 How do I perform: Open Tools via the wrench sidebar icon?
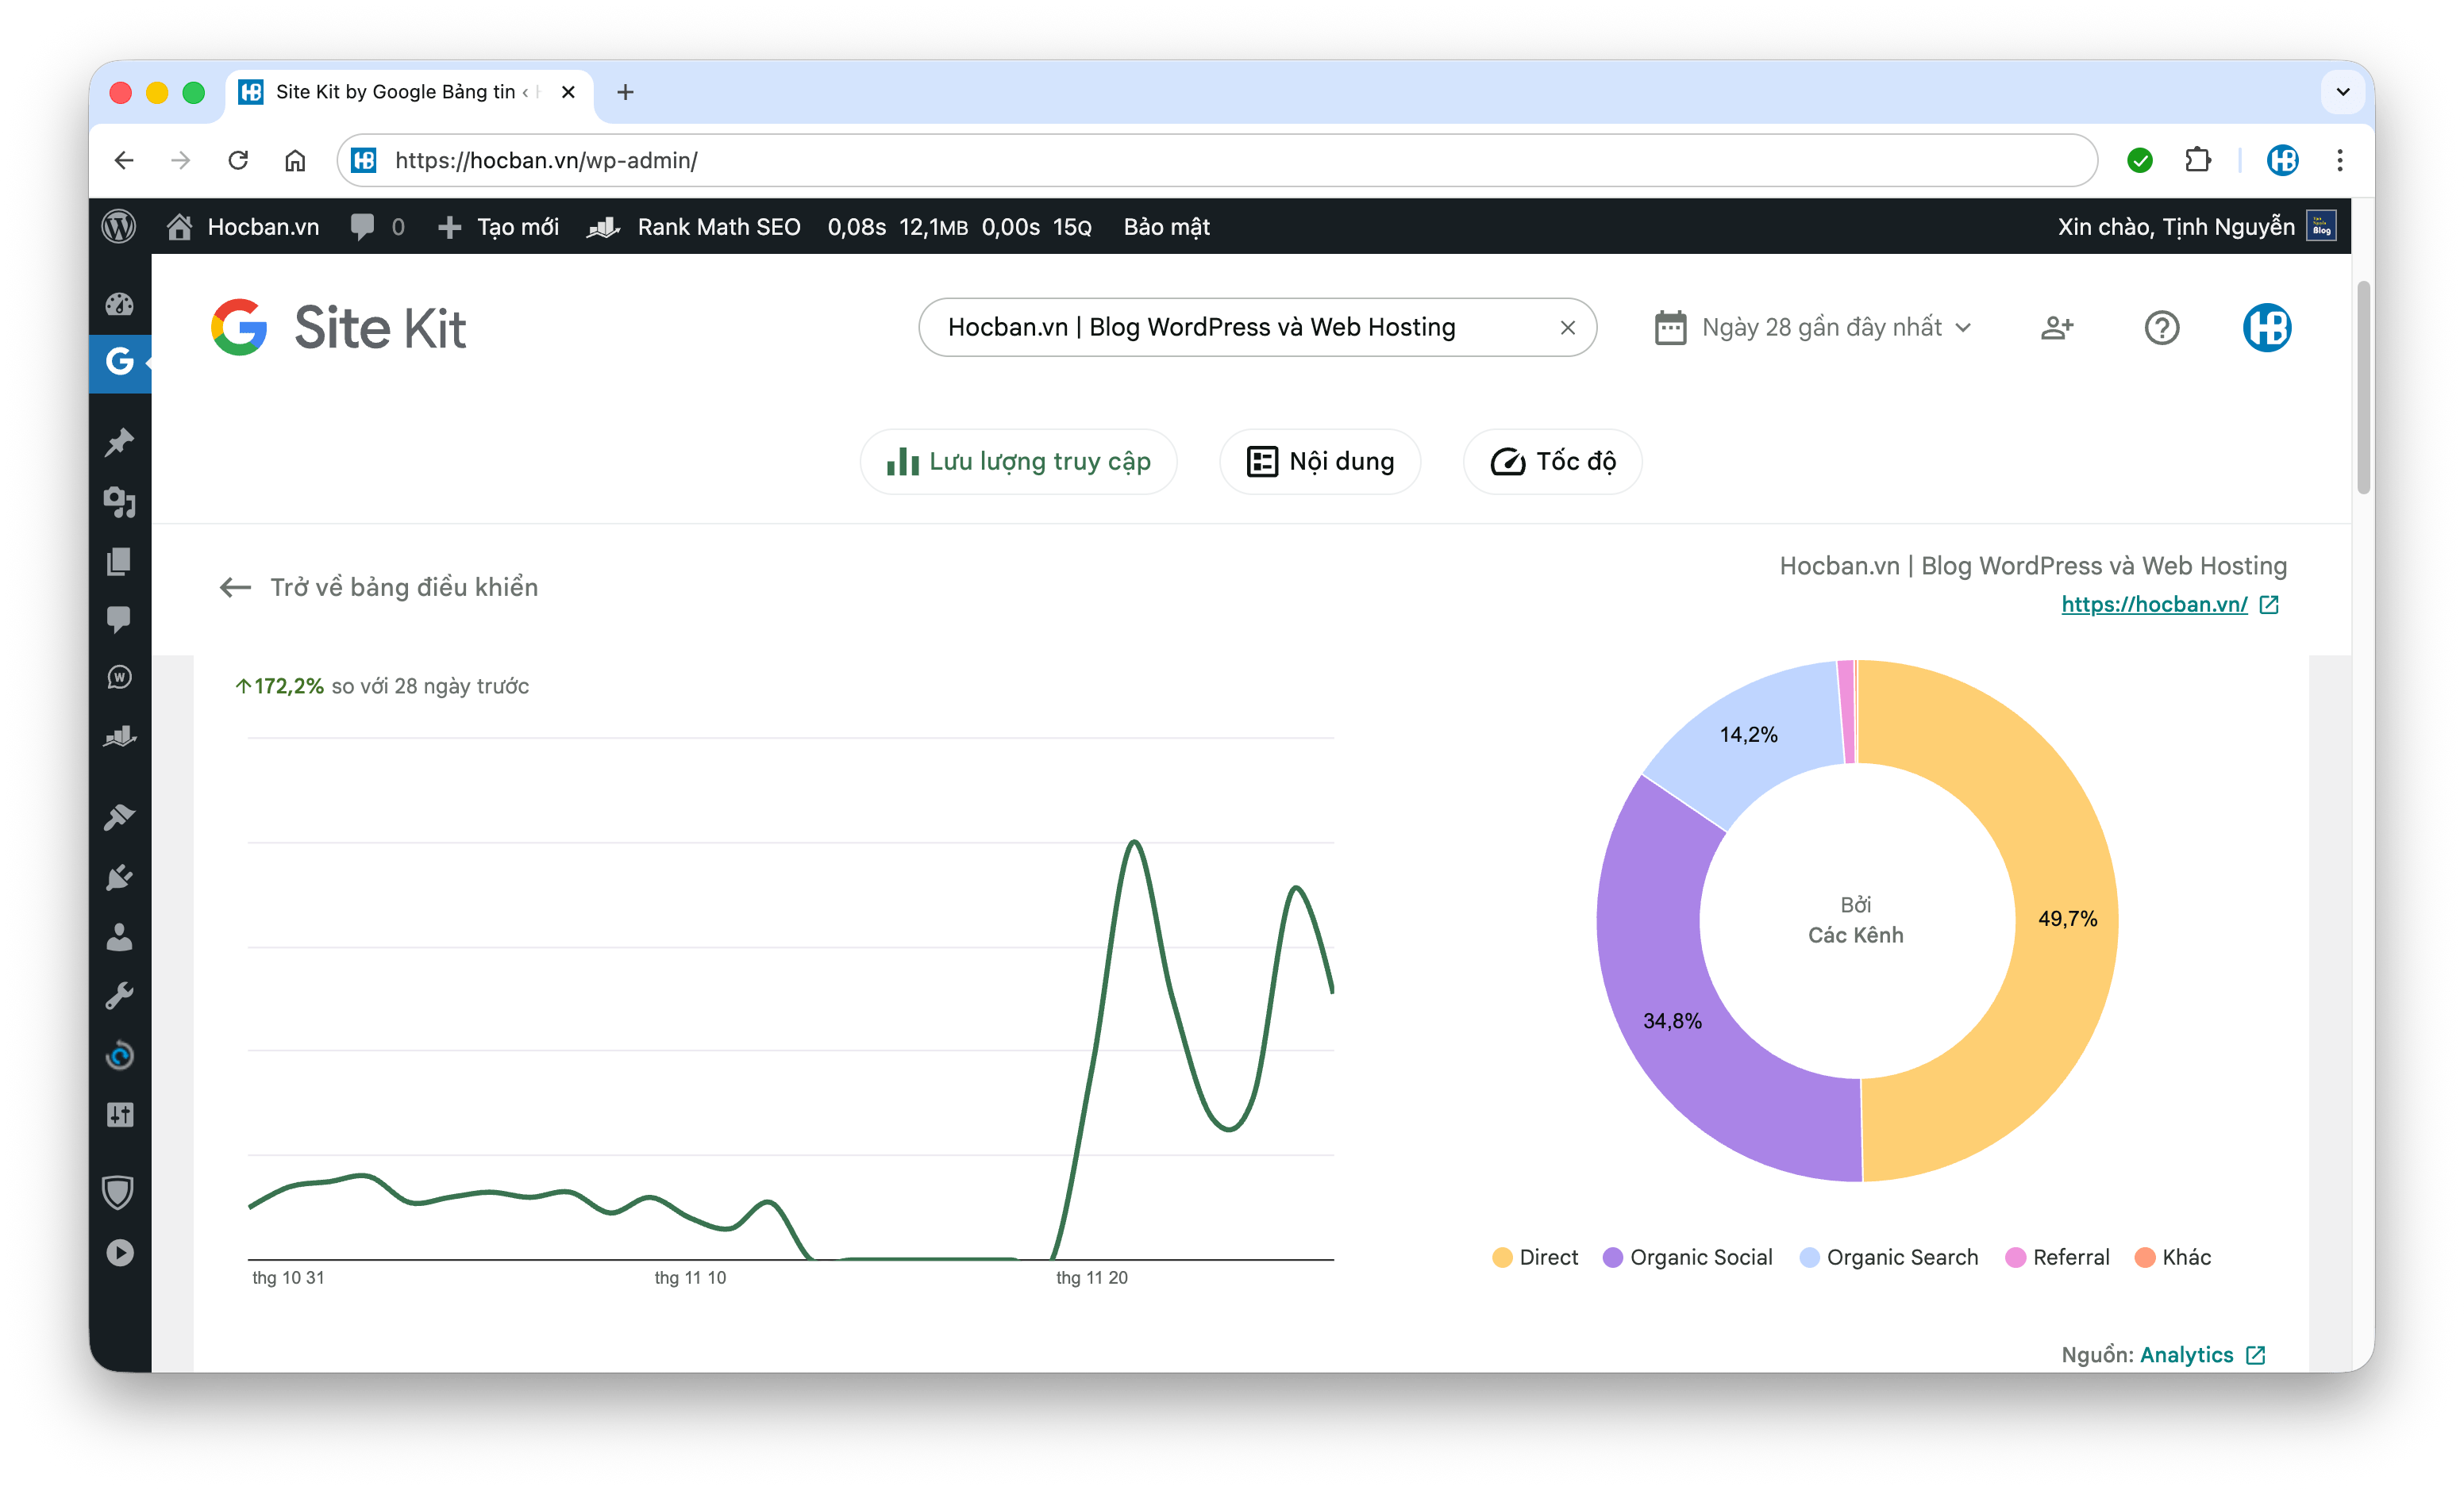119,996
